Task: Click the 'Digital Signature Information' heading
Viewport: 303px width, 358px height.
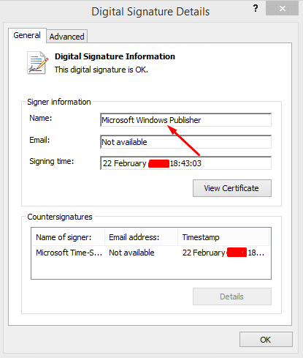Action: (115, 56)
